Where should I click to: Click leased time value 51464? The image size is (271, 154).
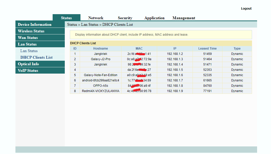click(x=207, y=59)
